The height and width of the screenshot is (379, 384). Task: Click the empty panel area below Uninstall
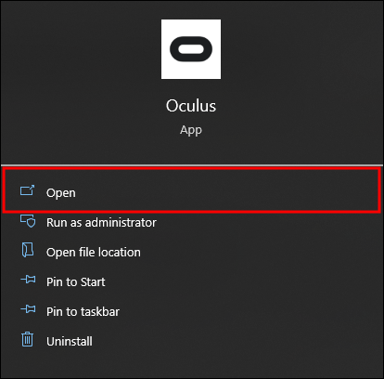[192, 364]
